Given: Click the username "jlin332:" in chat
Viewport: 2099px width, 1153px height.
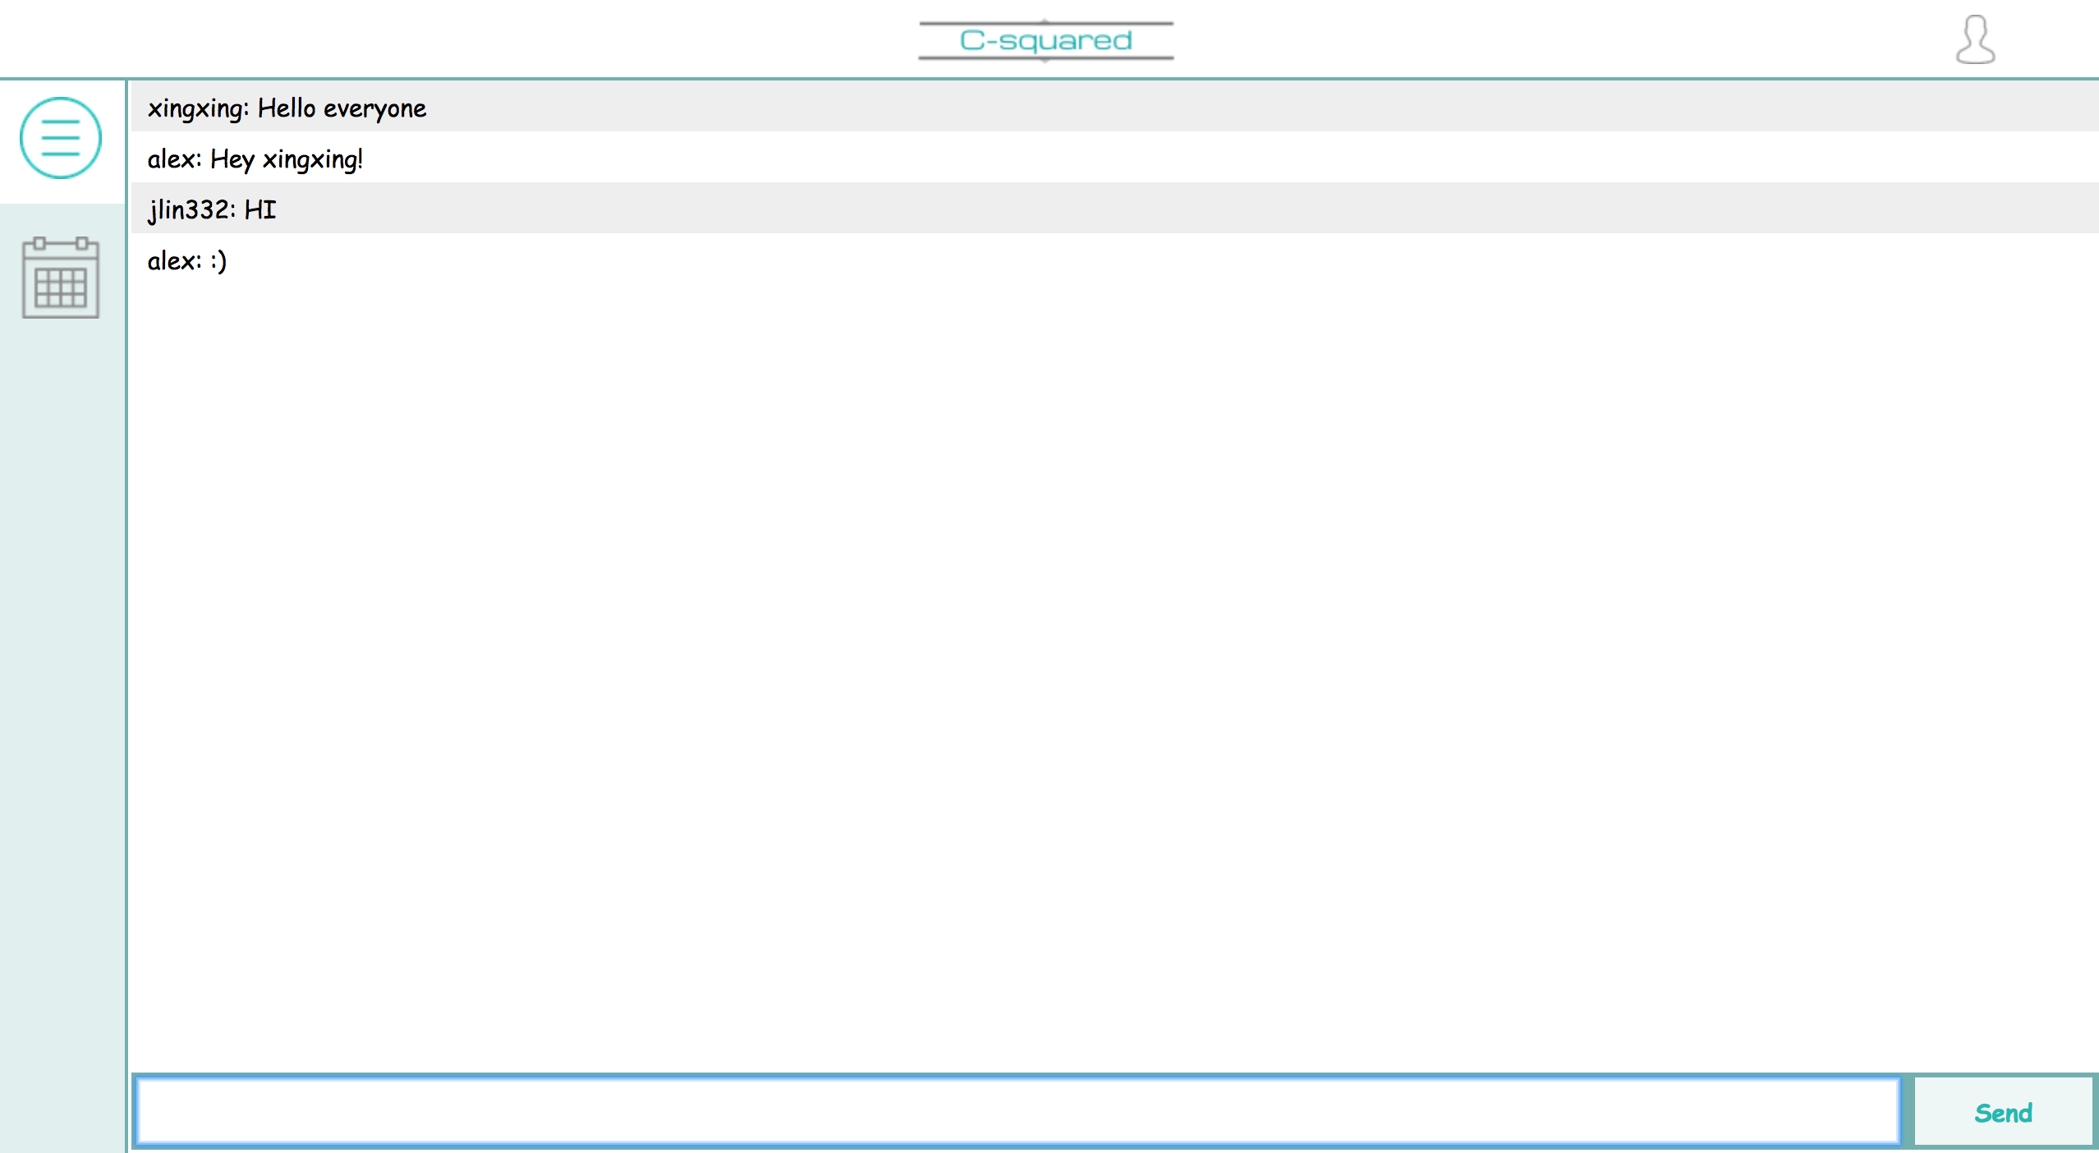Looking at the screenshot, I should point(191,210).
